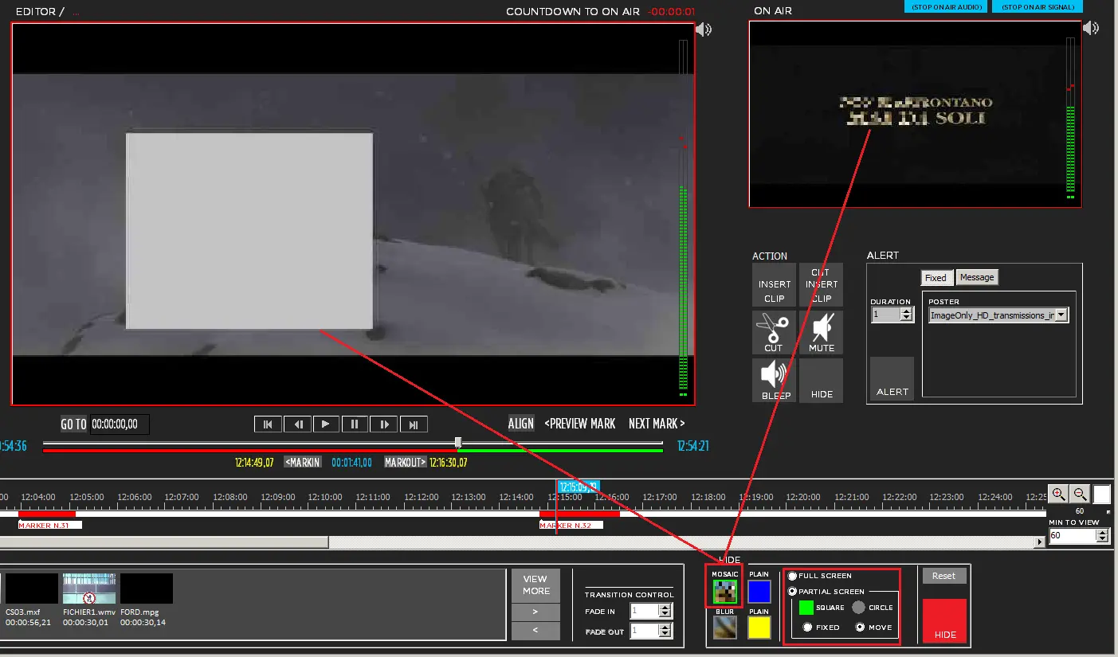The height and width of the screenshot is (657, 1118).
Task: Switch to the Message alert tab
Action: coord(976,277)
